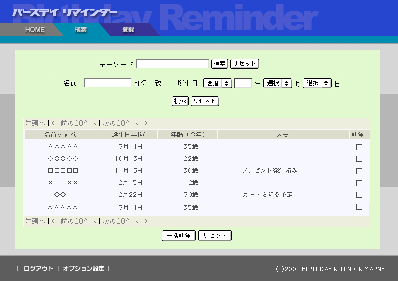Open オプション設定 in the footer
This screenshot has height=281, width=398.
[x=84, y=269]
